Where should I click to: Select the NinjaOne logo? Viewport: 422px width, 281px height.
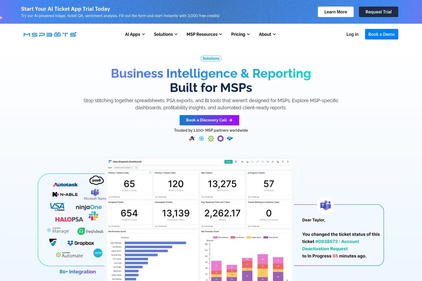pos(88,207)
